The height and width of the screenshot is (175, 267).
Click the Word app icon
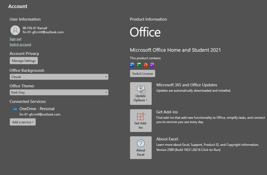tap(132, 65)
